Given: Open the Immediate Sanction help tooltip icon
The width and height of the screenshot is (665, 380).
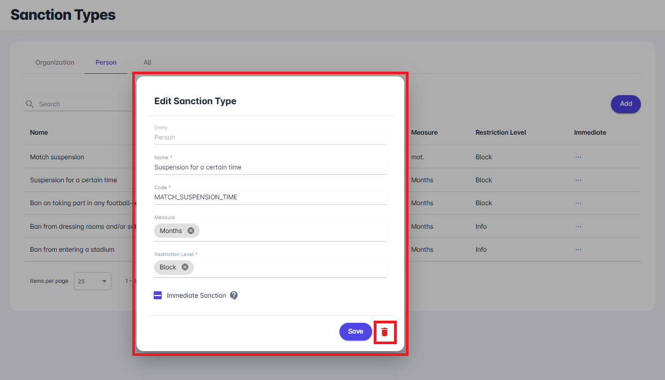Looking at the screenshot, I should pos(234,296).
